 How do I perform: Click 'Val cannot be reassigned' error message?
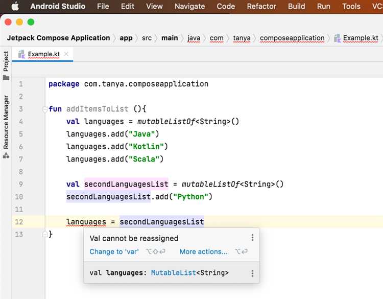coord(134,238)
